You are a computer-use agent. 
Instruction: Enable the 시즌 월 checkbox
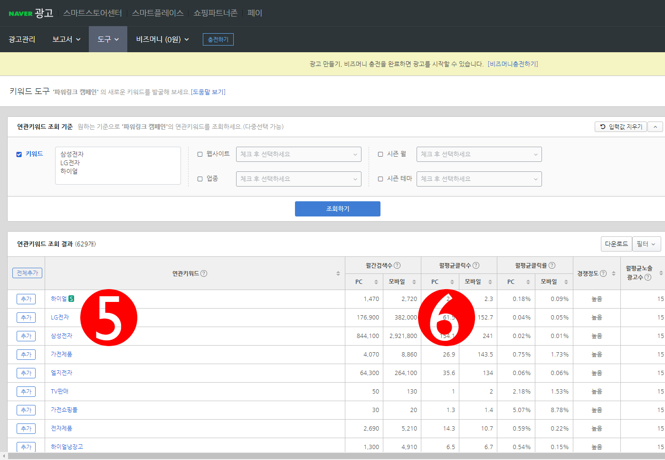point(380,154)
